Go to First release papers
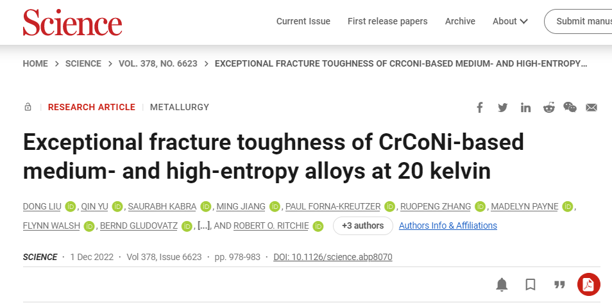 (x=387, y=21)
